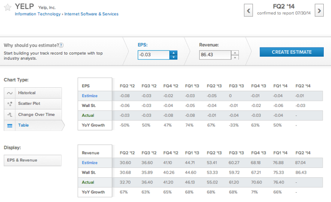Open Internet Software & Services link
Viewport: 331px width, 202px height.
pos(92,14)
